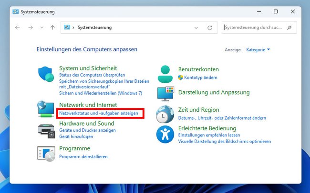Click Einstellungen empfehlen lassen link

(x=209, y=135)
